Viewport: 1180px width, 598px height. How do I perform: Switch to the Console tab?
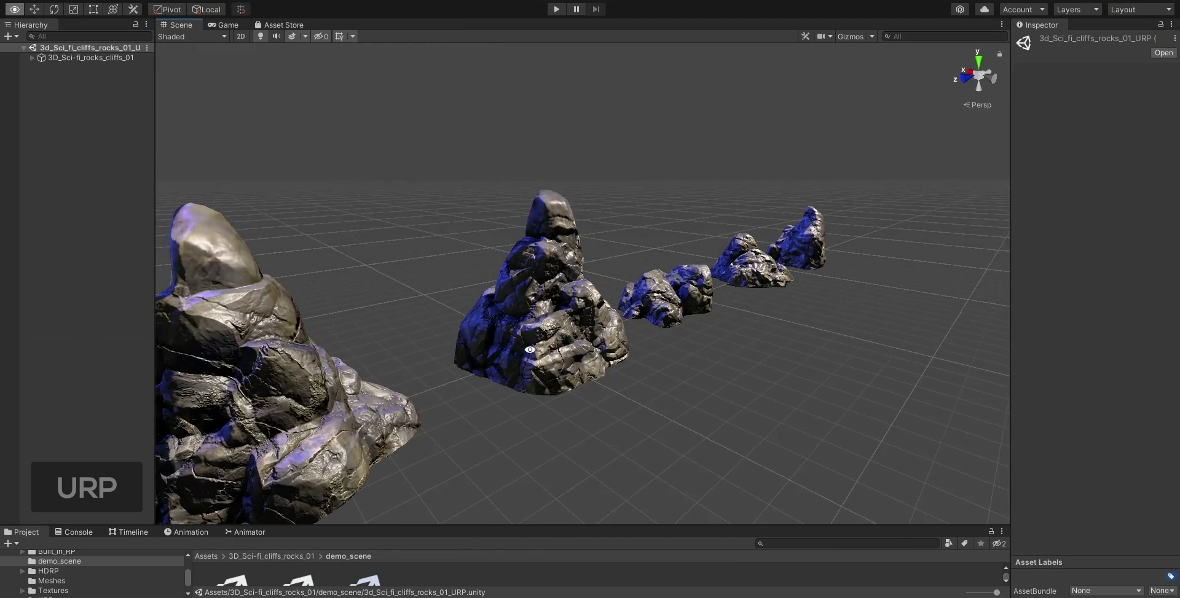(74, 532)
